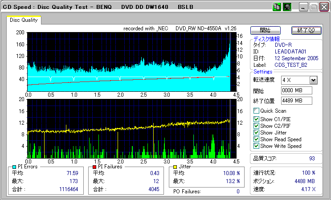Open the 4 X transfer speed dropdown
331x200 pixels.
[313, 80]
